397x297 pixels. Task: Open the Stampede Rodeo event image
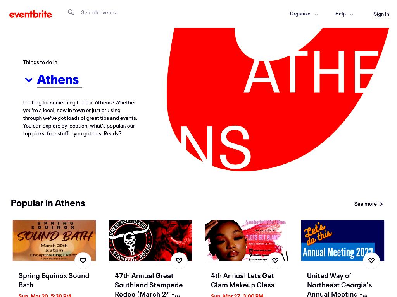coord(150,241)
